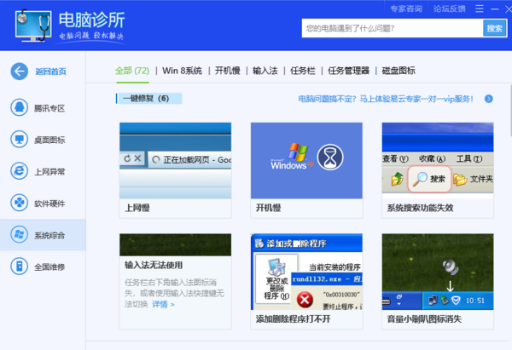Click the search field asking 您的电脑遇到了什么问题
512x350 pixels.
coord(393,28)
